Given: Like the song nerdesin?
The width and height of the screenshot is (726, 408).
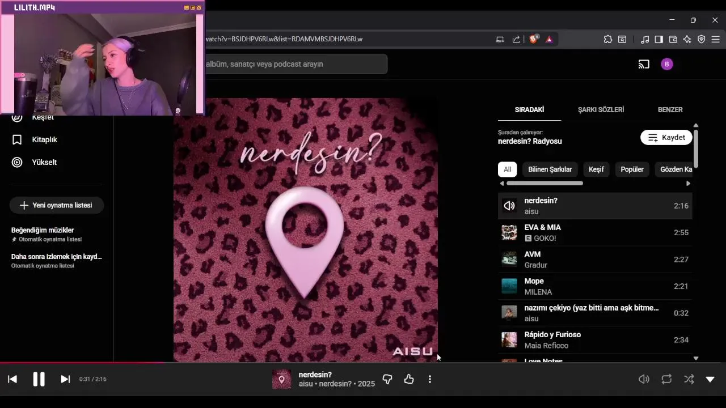Looking at the screenshot, I should click(x=409, y=379).
